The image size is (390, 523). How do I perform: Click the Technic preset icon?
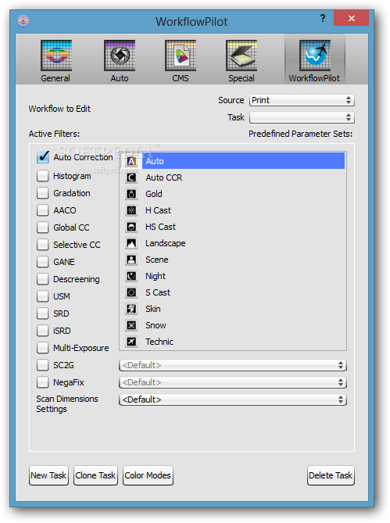[x=131, y=342]
